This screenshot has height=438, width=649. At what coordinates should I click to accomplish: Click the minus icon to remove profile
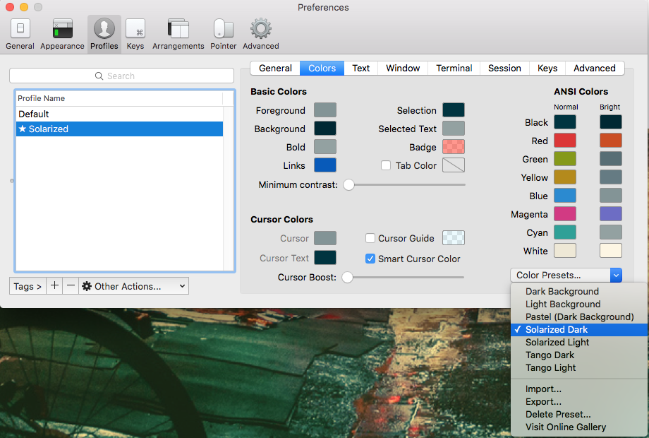71,286
